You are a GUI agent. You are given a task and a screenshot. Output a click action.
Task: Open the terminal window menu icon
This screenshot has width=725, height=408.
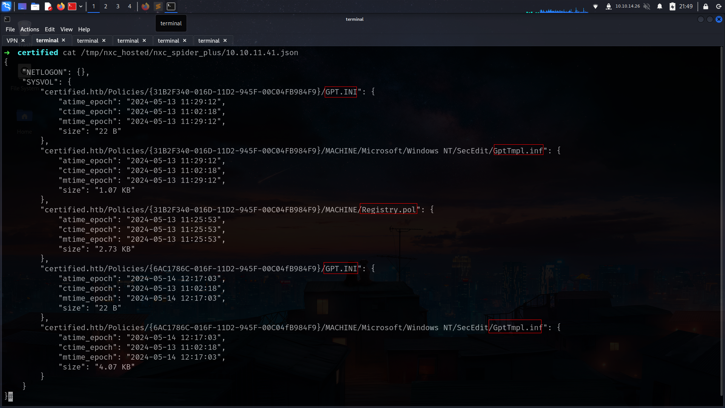click(x=7, y=19)
